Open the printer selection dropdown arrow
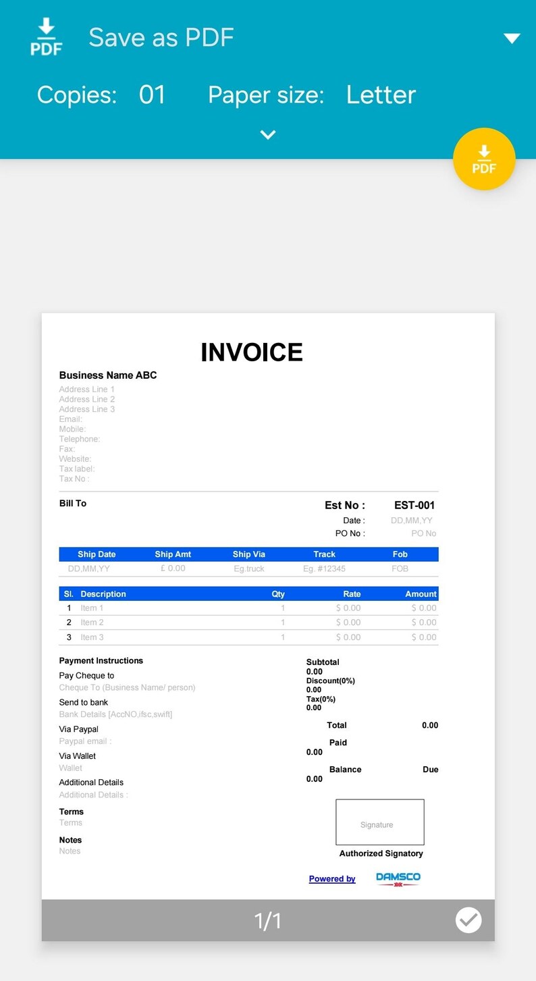 [512, 38]
